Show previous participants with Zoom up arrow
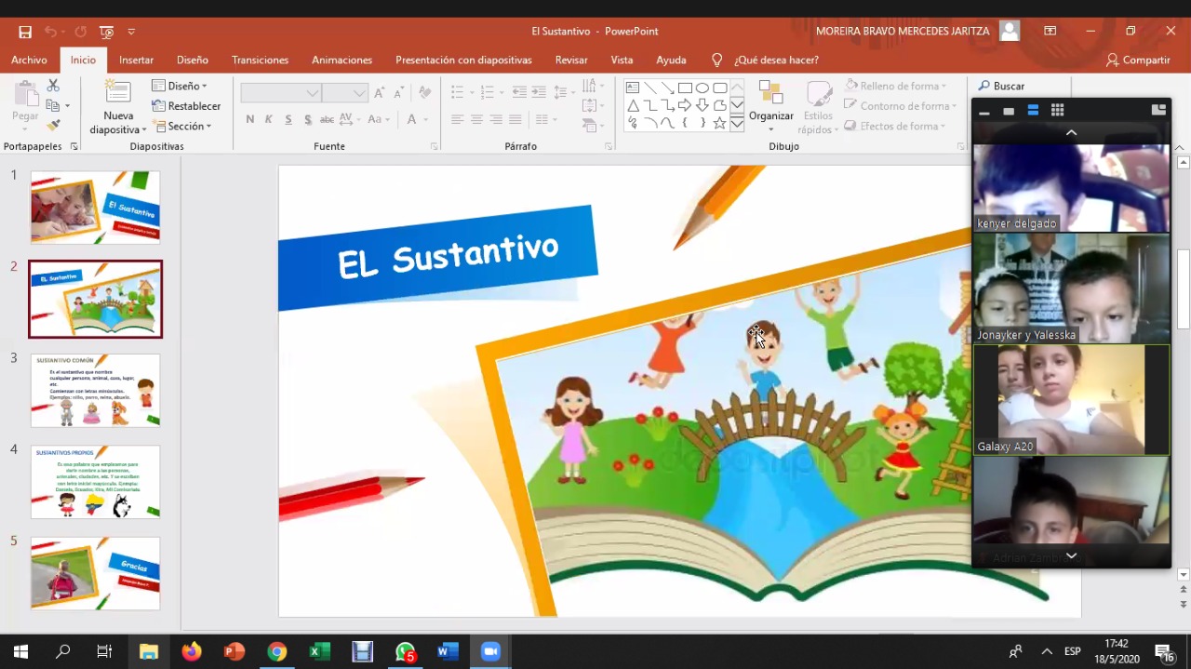Screen dimensions: 1191x669 [x=1071, y=133]
